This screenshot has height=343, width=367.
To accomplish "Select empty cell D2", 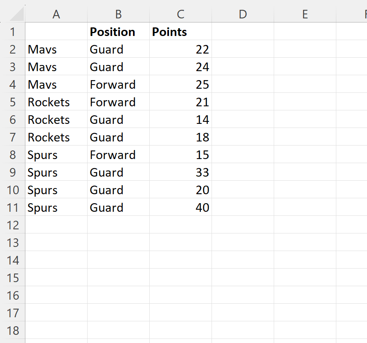I will click(x=243, y=49).
